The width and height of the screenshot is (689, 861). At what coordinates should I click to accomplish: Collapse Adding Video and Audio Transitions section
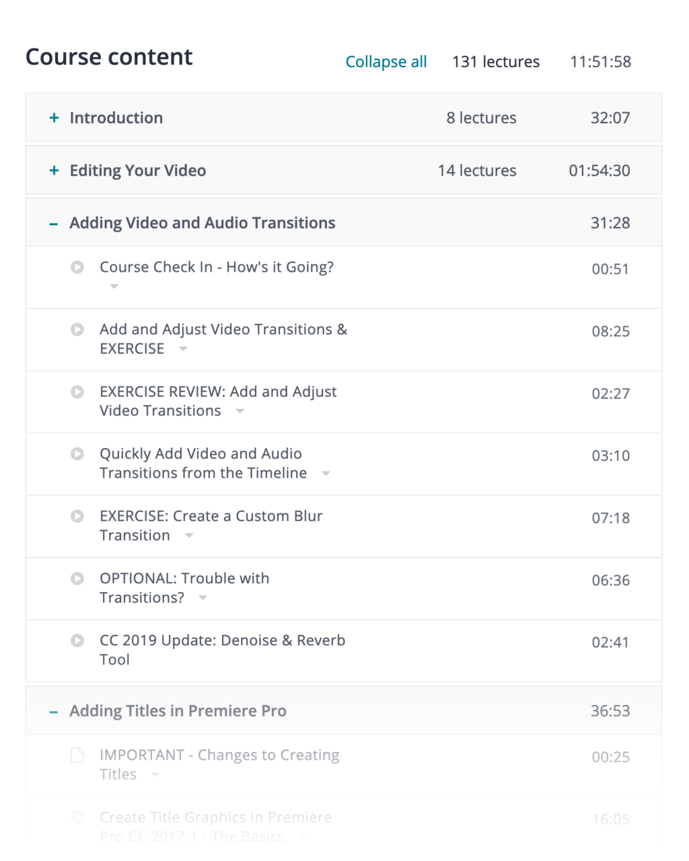point(54,223)
